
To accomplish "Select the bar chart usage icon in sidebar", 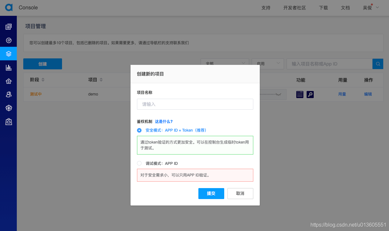I will pos(8,67).
